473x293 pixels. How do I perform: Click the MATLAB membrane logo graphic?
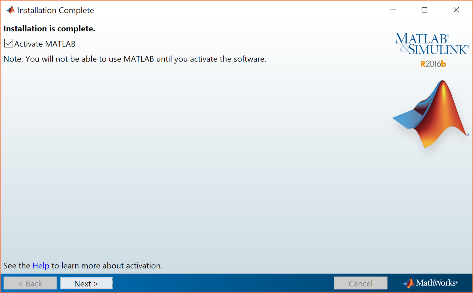pyautogui.click(x=431, y=114)
